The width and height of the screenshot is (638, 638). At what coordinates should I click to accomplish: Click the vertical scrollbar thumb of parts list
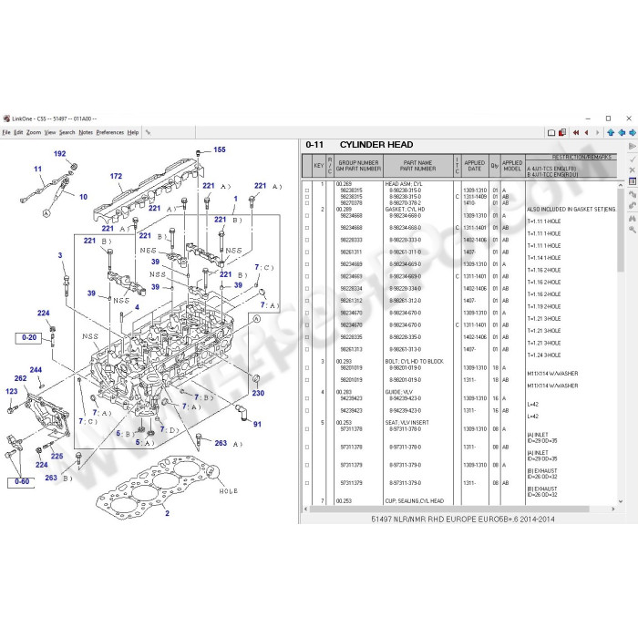click(621, 231)
